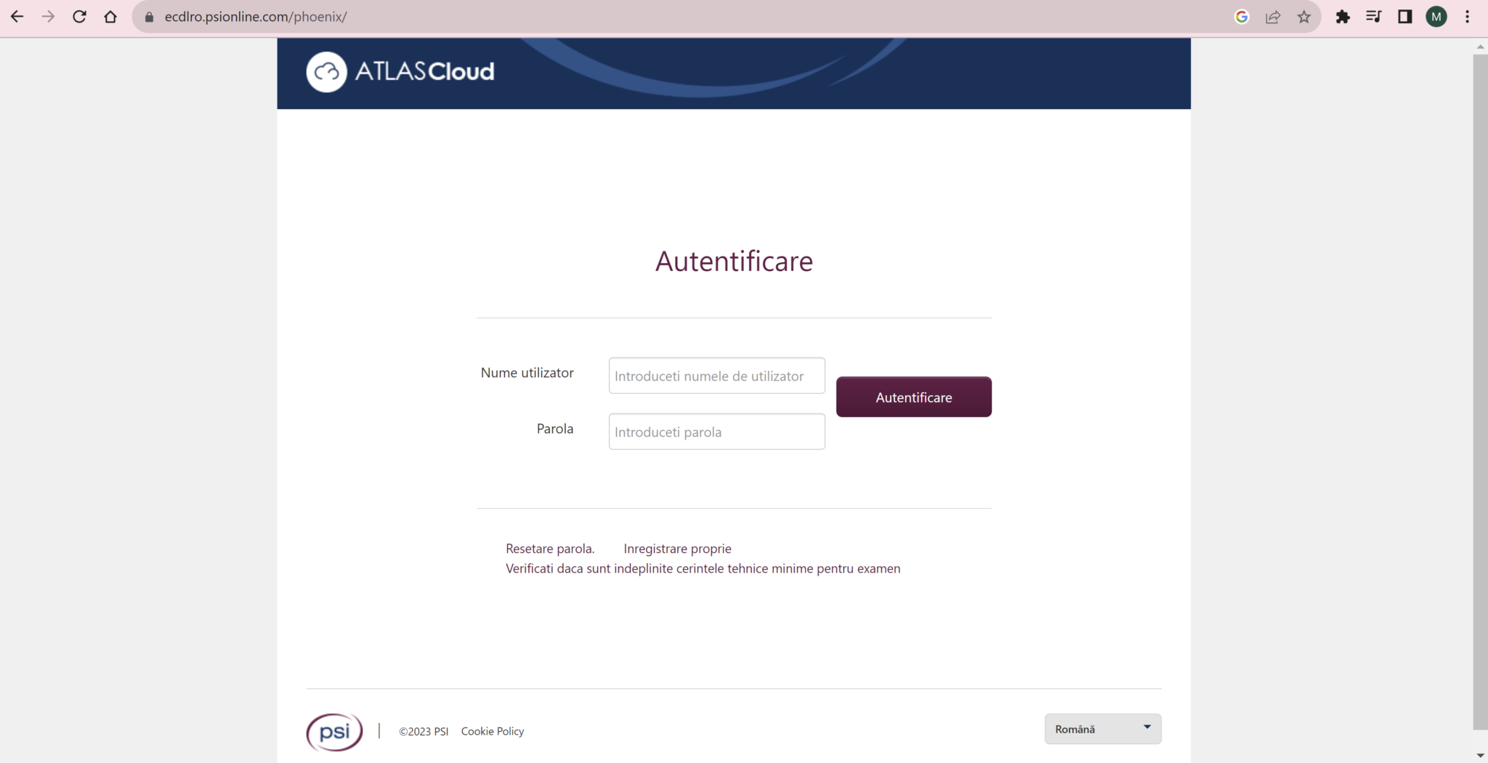1488x763 pixels.
Task: Click the Introduceti parola field
Action: point(716,431)
